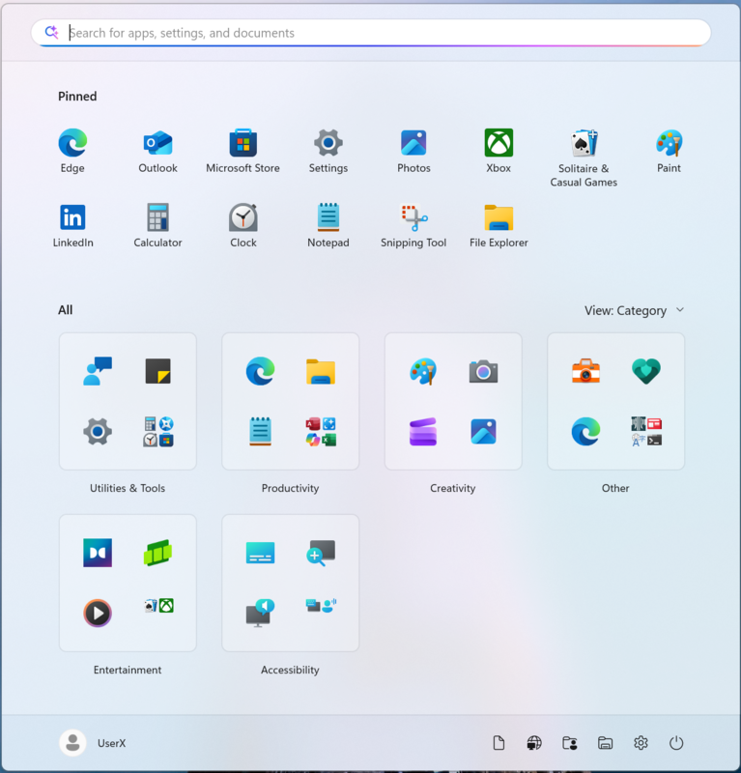Screen dimensions: 741x773
Task: Open Documents folder from bottom bar
Action: coord(499,743)
